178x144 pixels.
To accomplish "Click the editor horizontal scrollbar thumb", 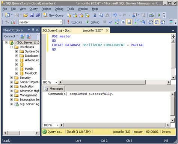I will click(x=104, y=82).
